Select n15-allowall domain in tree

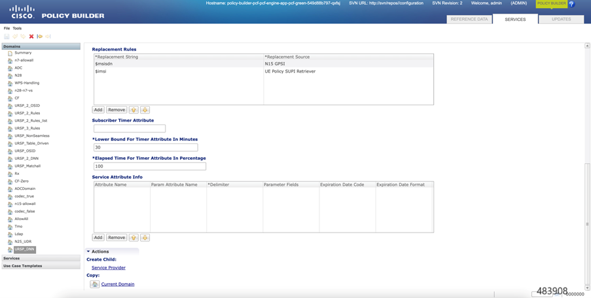[x=26, y=204]
